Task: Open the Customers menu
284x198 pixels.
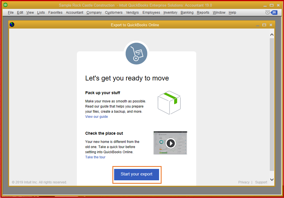Action: 114,13
